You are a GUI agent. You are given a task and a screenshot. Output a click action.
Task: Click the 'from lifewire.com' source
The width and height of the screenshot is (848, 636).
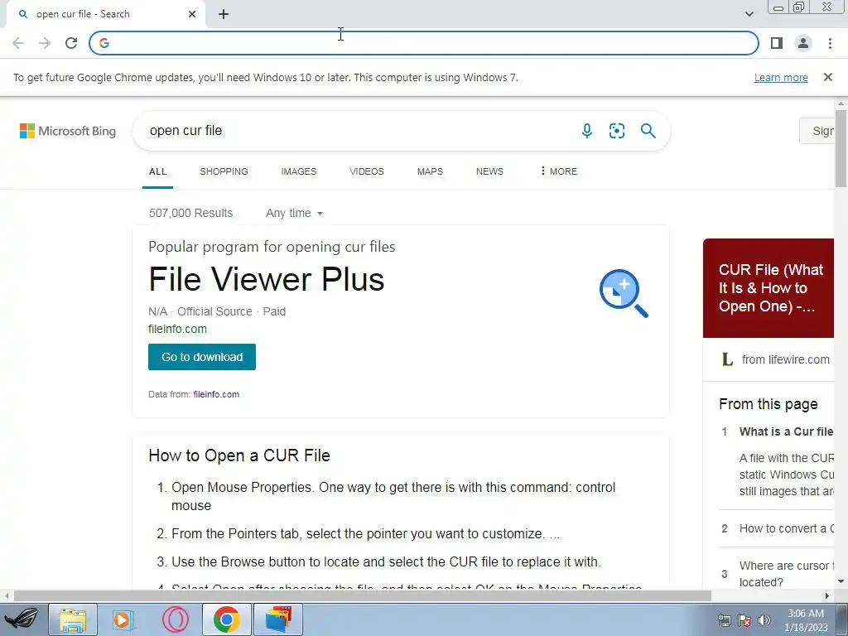[785, 359]
